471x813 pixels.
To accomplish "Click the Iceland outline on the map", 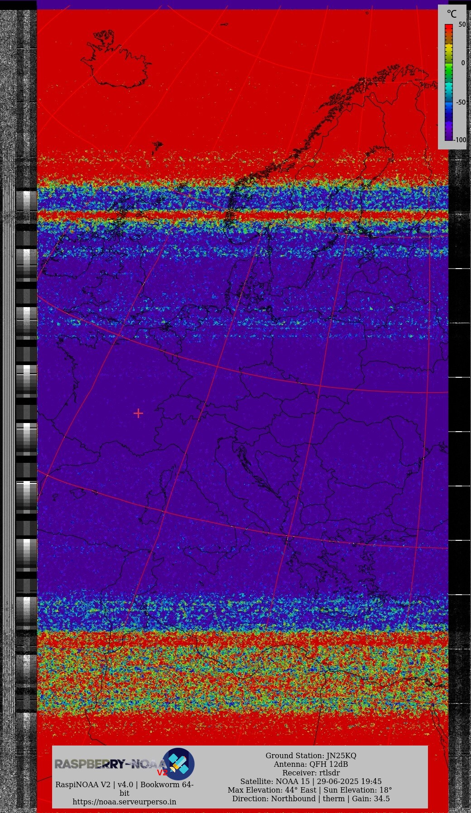I will [116, 60].
